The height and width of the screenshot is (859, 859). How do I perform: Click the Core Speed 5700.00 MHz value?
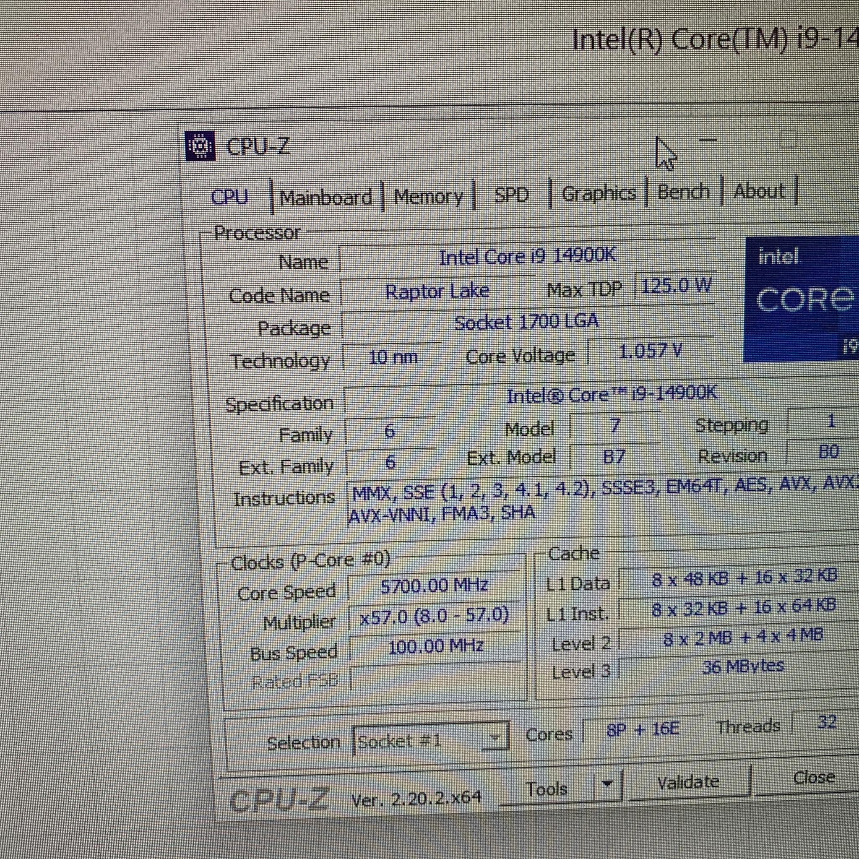click(x=434, y=586)
